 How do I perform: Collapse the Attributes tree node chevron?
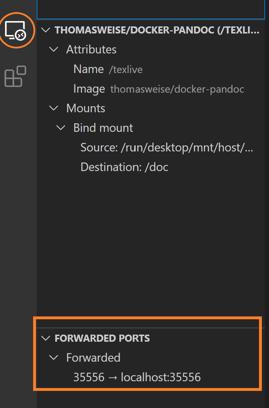pos(54,50)
